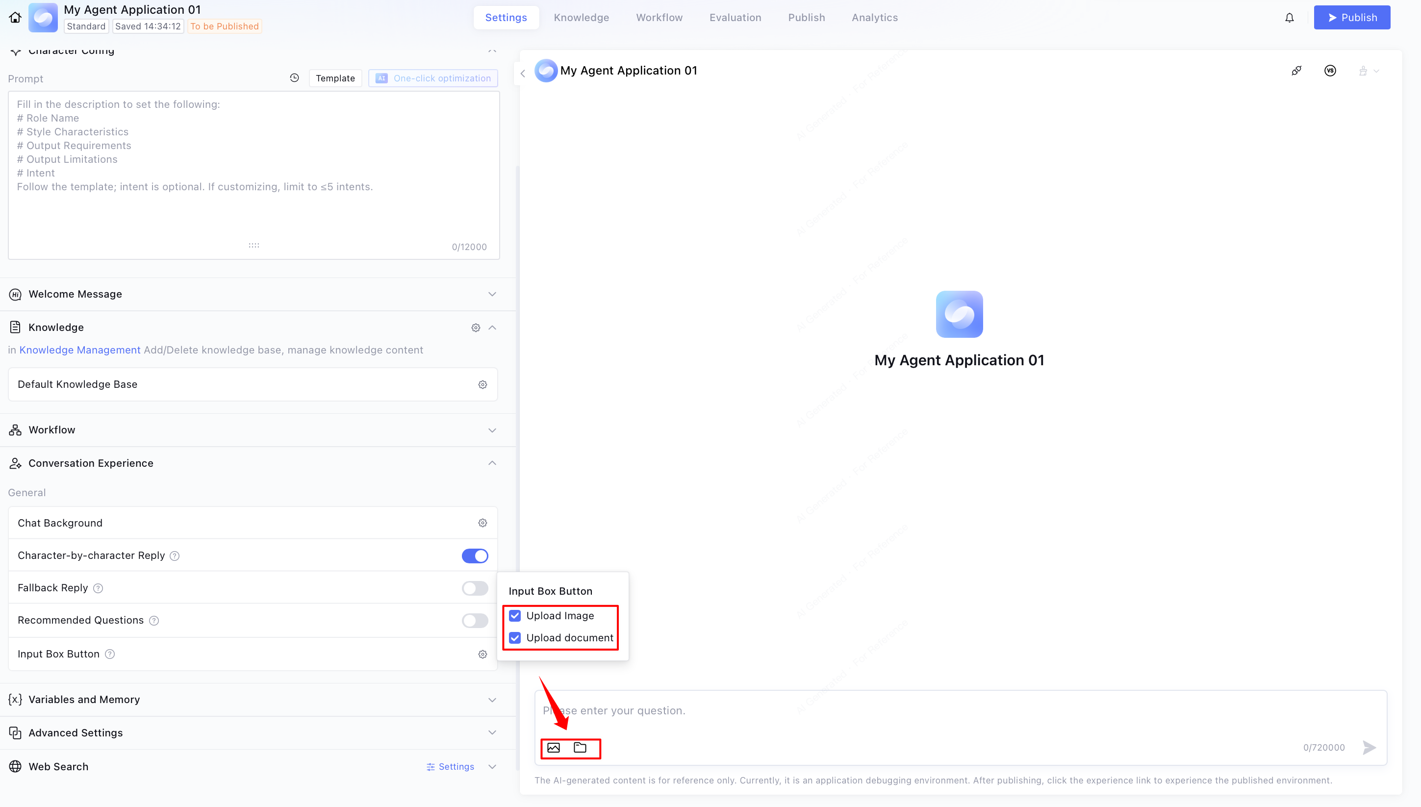This screenshot has width=1421, height=807.
Task: Open Knowledge section gear settings
Action: [x=476, y=328]
